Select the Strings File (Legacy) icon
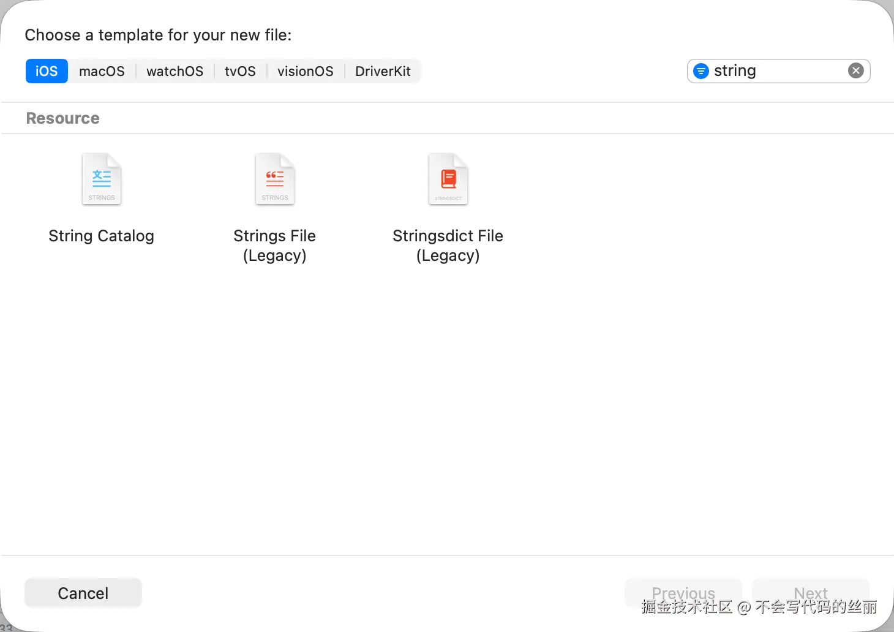The image size is (894, 632). point(275,179)
